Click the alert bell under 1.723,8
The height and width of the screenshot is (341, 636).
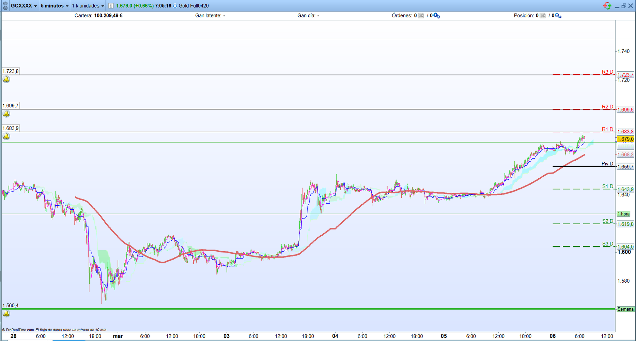coord(6,79)
